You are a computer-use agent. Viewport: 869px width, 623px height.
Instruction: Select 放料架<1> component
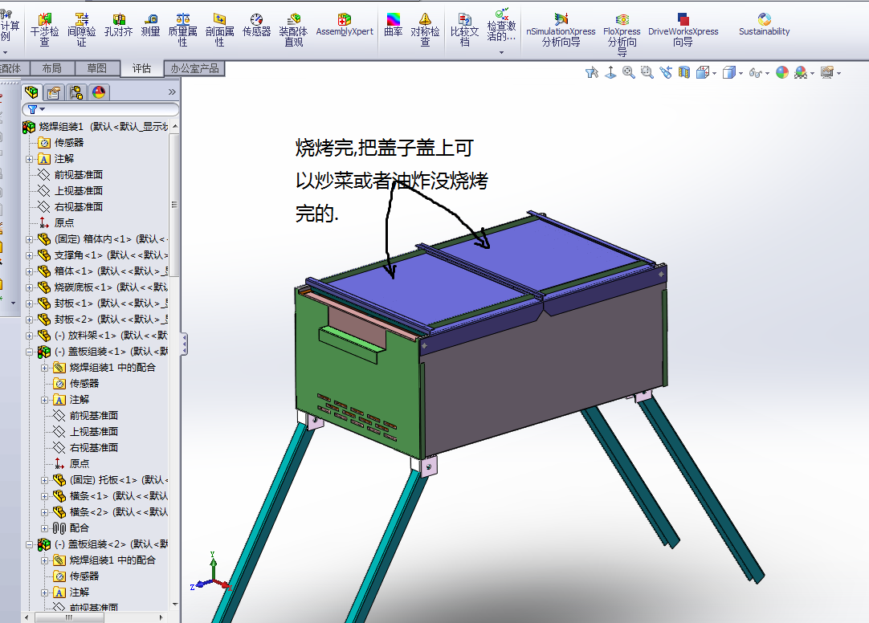coord(103,336)
